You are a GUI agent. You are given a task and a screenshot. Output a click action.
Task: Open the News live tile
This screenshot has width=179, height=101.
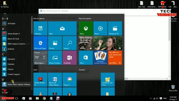pos(108,43)
